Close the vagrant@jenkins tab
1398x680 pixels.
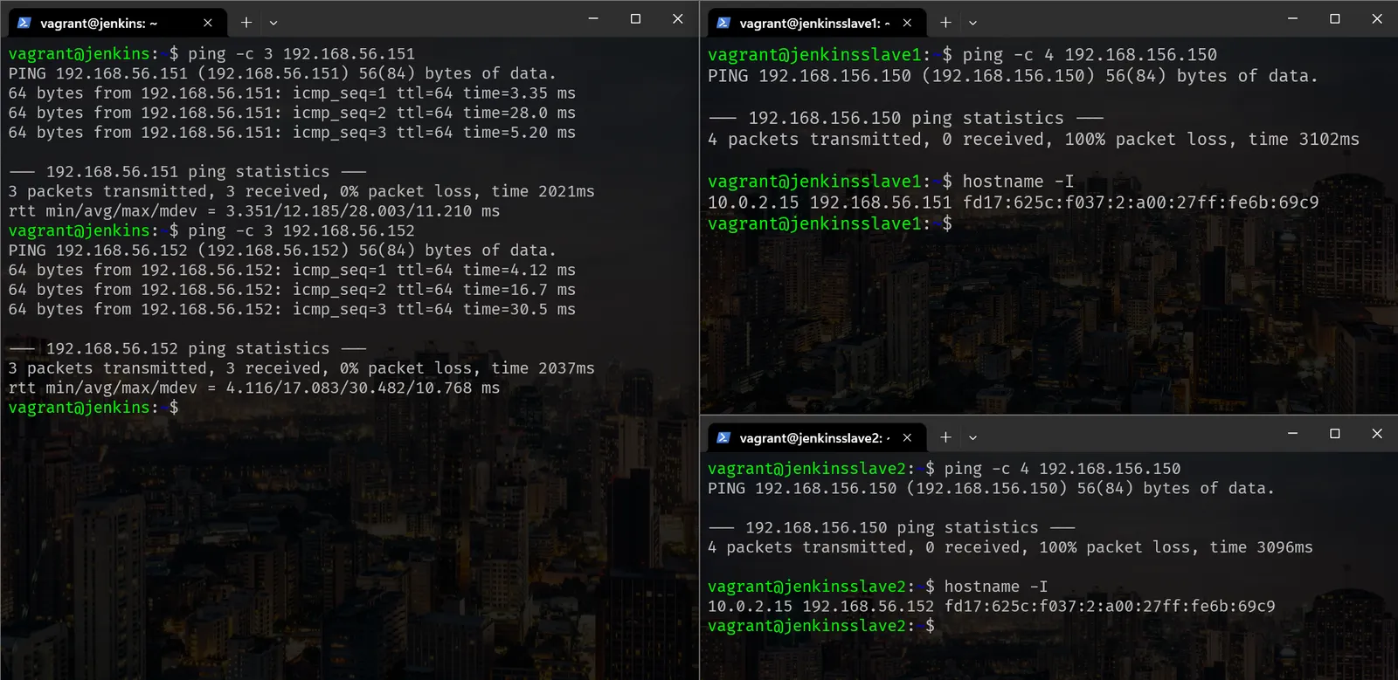(x=207, y=23)
